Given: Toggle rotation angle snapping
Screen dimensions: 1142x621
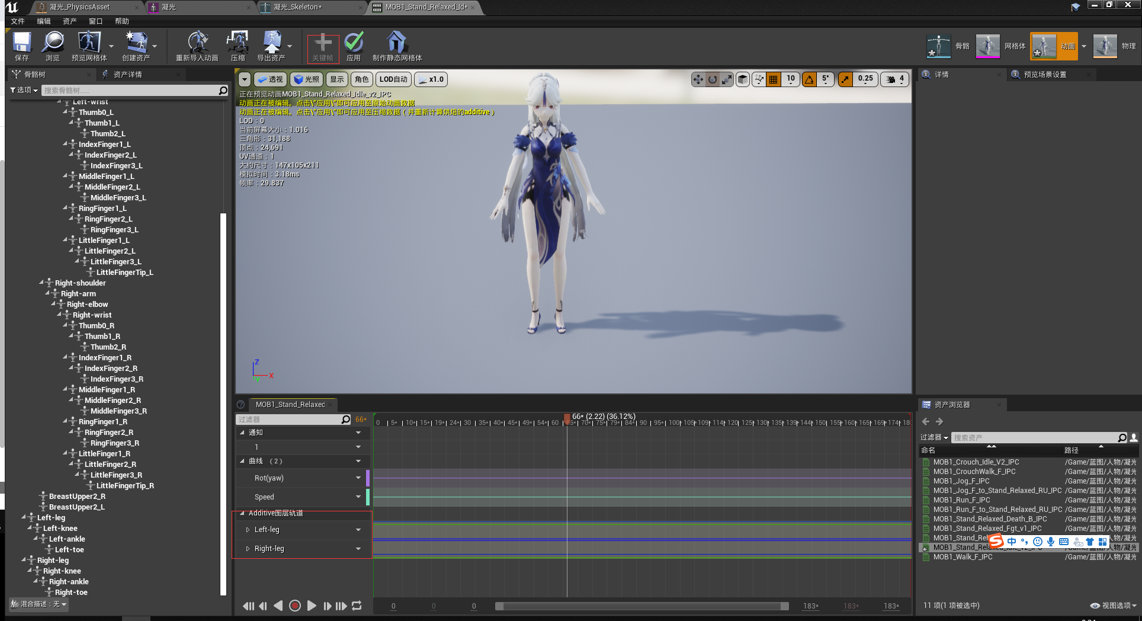Looking at the screenshot, I should [x=809, y=79].
